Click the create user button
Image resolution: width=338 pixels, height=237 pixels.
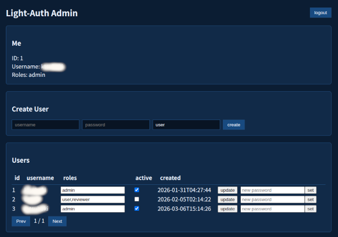tap(233, 125)
